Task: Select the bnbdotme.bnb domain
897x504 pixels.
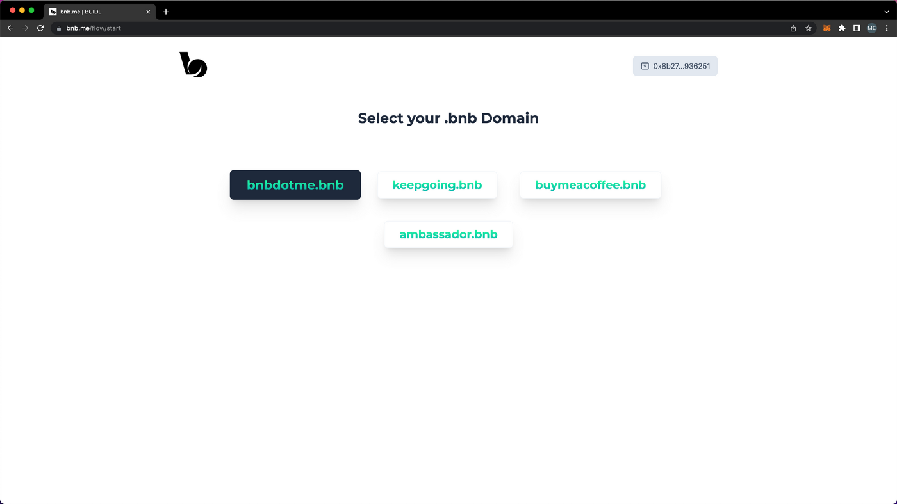Action: coord(295,185)
